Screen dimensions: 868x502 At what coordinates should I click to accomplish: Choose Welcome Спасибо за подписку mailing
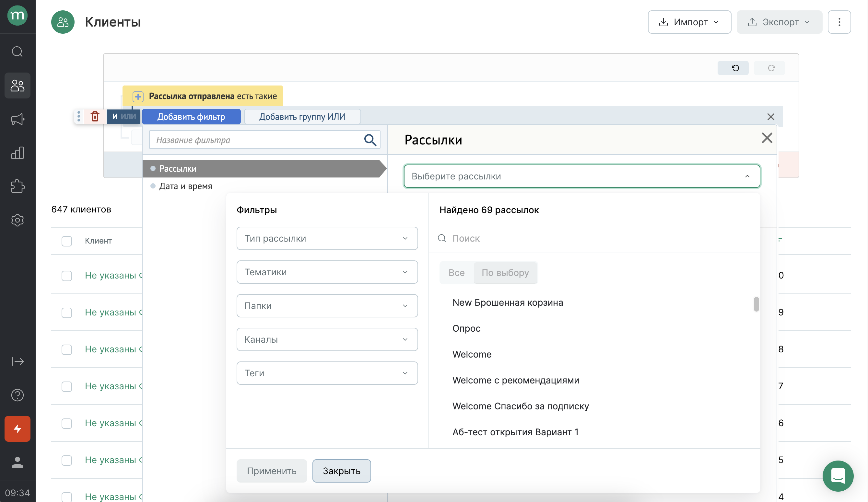click(521, 406)
